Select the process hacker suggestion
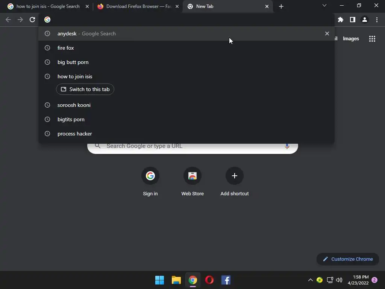This screenshot has height=289, width=385. pos(186,134)
